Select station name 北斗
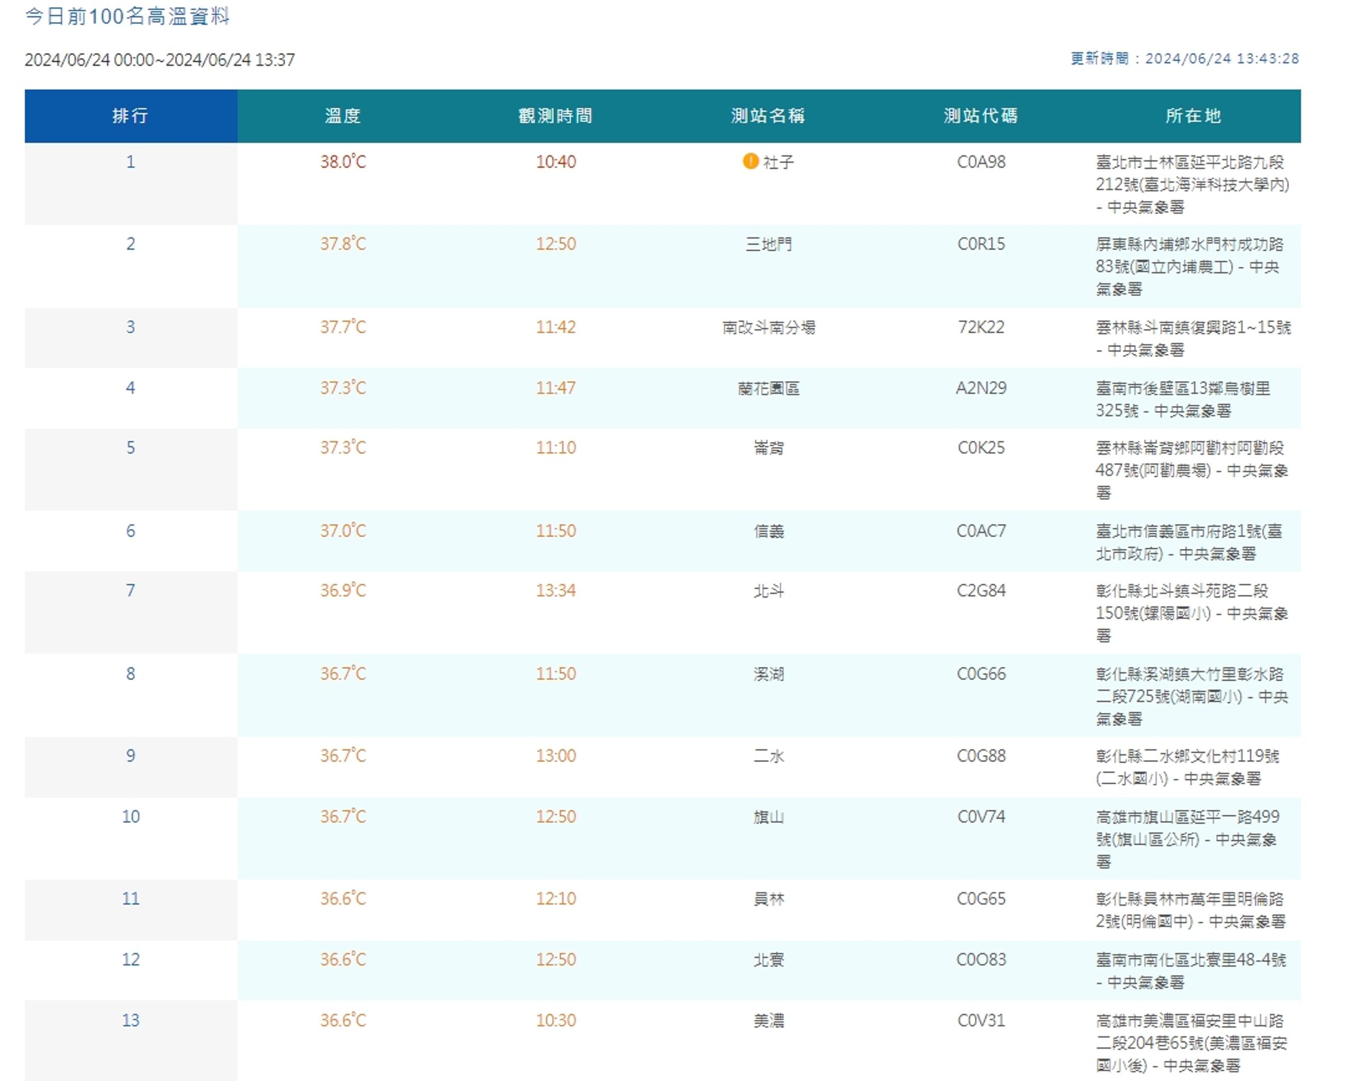This screenshot has height=1081, width=1362. pos(768,591)
